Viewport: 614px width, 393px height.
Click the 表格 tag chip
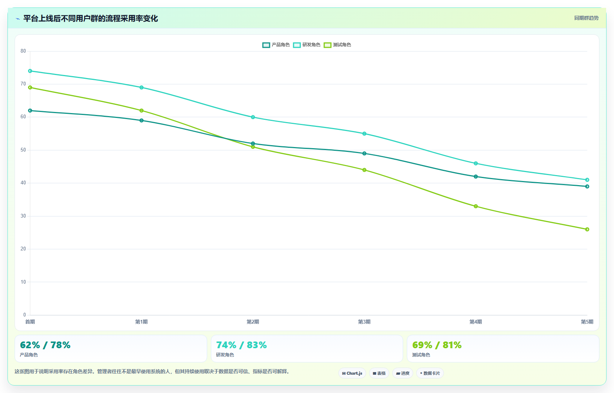tap(379, 373)
